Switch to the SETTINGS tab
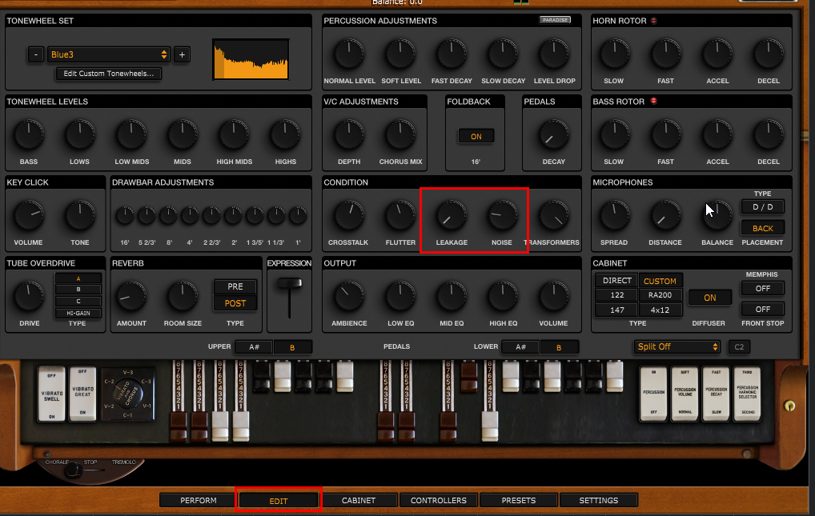 [598, 501]
